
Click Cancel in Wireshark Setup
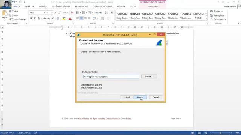pyautogui.click(x=156, y=97)
